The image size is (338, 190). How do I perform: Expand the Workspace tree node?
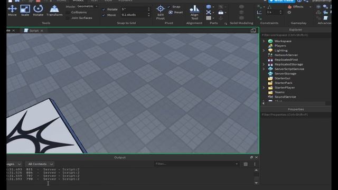(264, 41)
